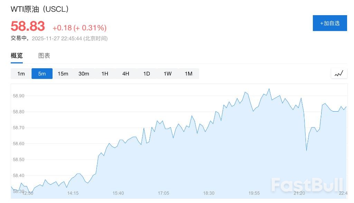This screenshot has height=203, width=354.
Task: Click the 17:05 time axis label
Action: tap(164, 193)
